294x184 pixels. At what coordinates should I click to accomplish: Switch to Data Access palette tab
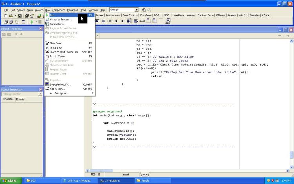[x=113, y=15]
